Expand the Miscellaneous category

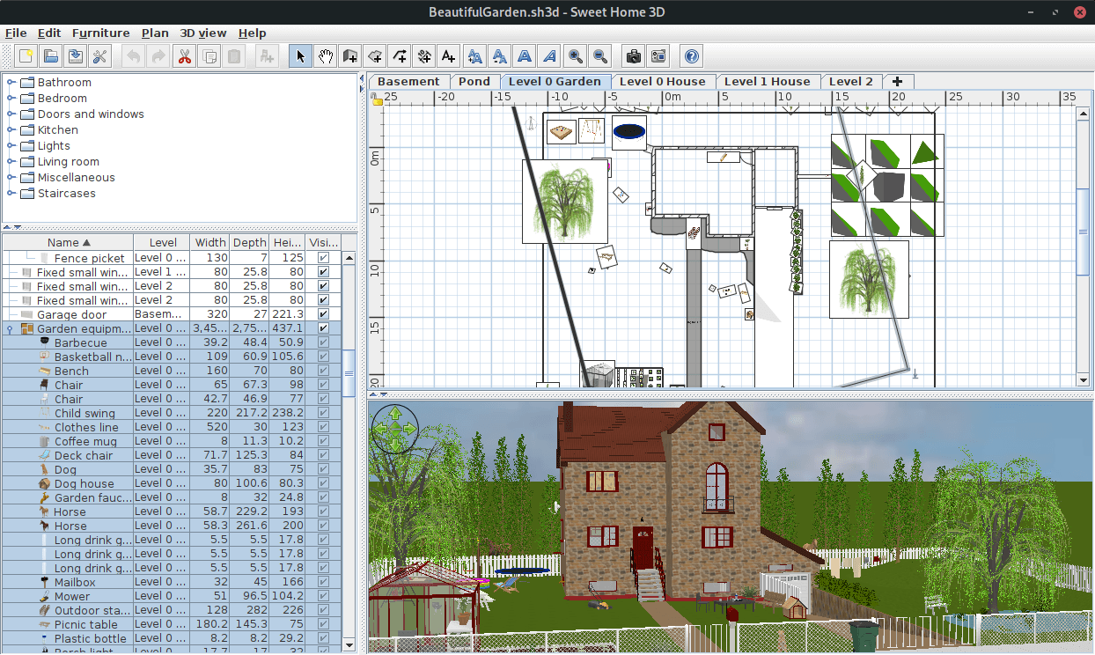[x=11, y=177]
